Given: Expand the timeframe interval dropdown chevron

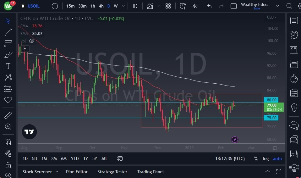Looking at the screenshot, I should pos(123,6).
